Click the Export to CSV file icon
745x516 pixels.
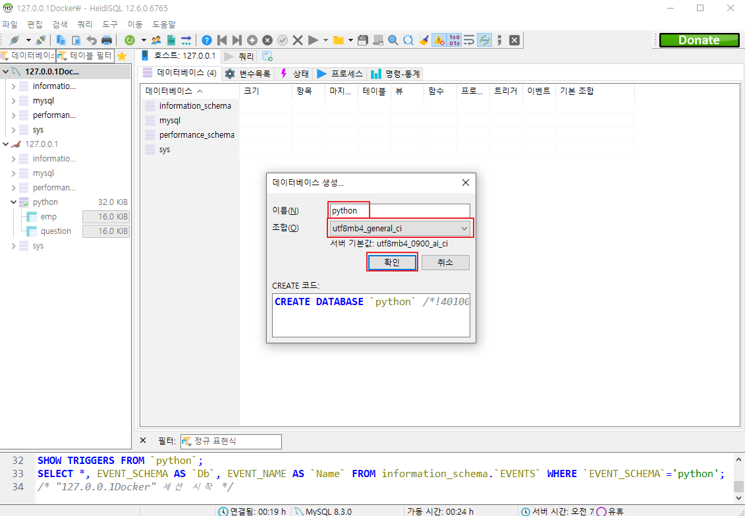171,40
